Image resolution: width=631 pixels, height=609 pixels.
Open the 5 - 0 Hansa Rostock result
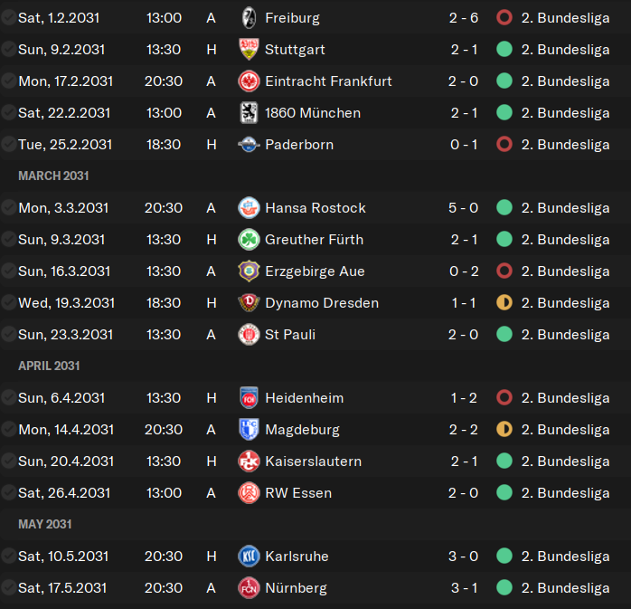463,208
